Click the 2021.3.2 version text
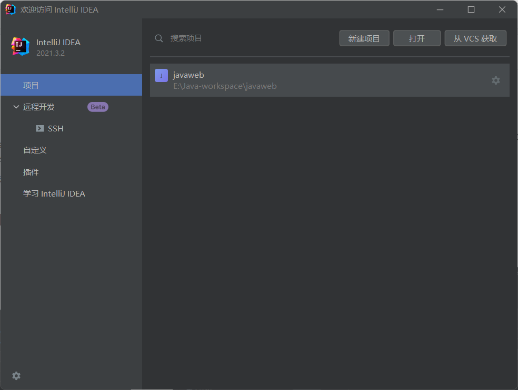The image size is (518, 390). (50, 53)
